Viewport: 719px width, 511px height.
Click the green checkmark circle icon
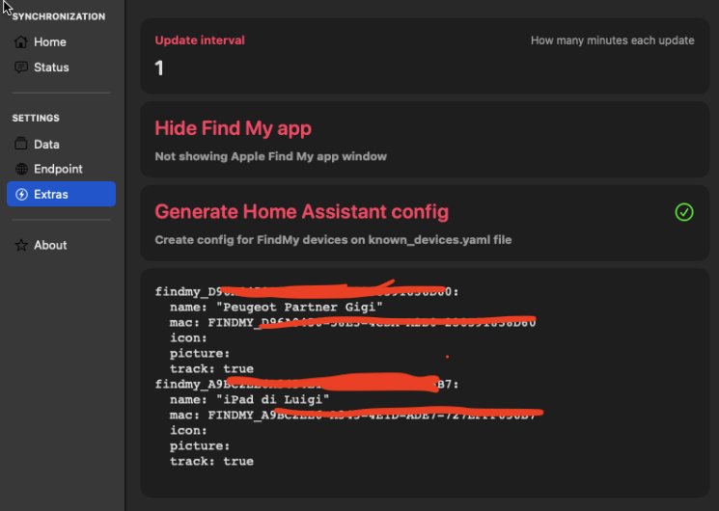(683, 212)
